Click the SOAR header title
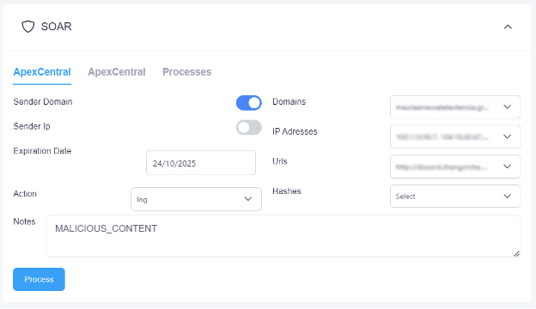 click(x=56, y=27)
